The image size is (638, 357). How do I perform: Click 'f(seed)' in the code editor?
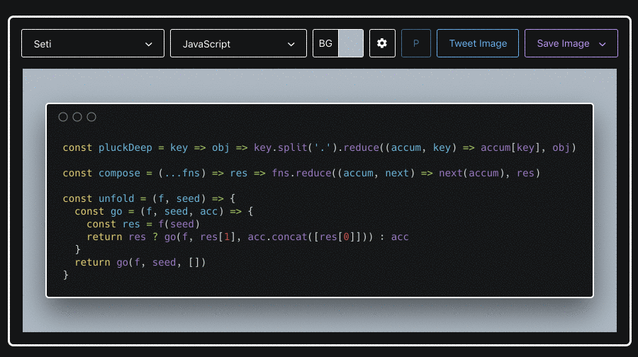(179, 224)
